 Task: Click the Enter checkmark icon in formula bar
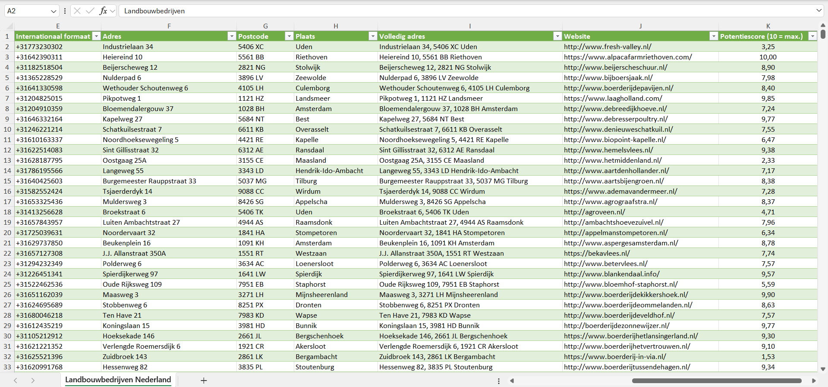pos(90,11)
